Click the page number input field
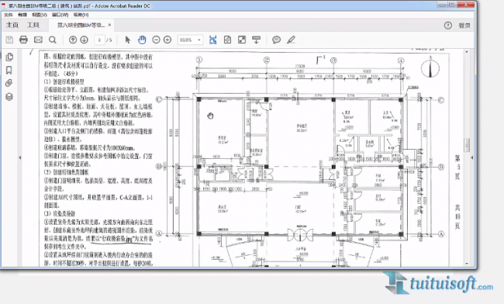The width and height of the screenshot is (504, 304). (x=99, y=40)
